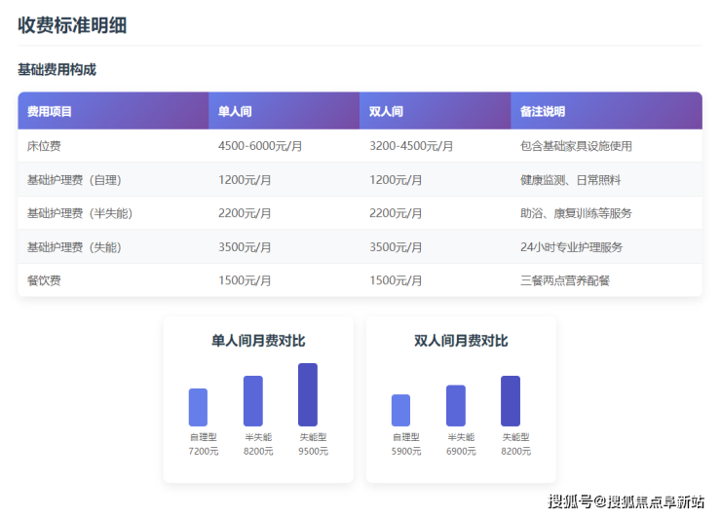
Task: Open the 搜狐号@搜狐焦点阜新站 watermark link
Action: tap(626, 501)
